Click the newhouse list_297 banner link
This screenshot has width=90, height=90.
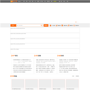(x=45, y=30)
